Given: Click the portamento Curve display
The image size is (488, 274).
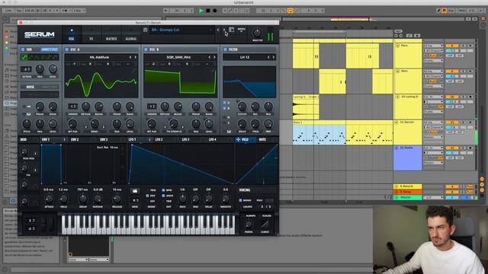Looking at the screenshot, I should point(265,225).
